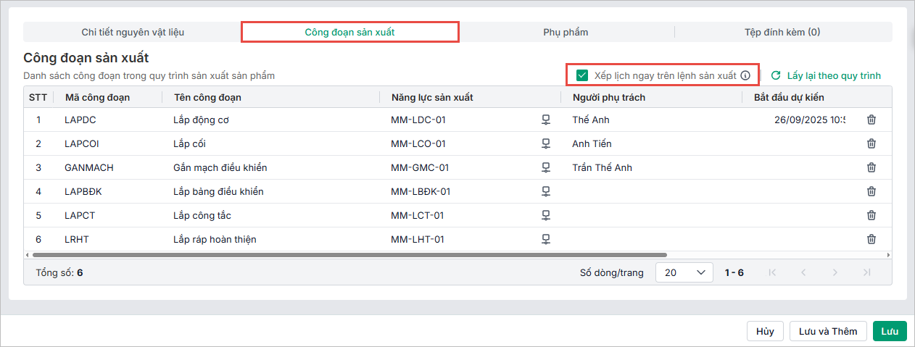Image resolution: width=915 pixels, height=347 pixels.
Task: Open Tệp đính kèm (0) tab
Action: click(782, 32)
